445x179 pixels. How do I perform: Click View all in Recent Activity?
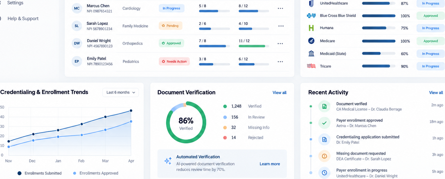coord(436,92)
